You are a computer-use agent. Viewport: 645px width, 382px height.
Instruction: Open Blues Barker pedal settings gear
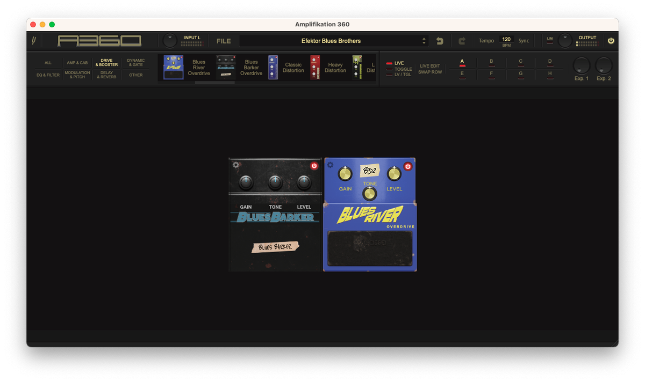pos(236,165)
